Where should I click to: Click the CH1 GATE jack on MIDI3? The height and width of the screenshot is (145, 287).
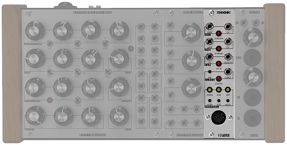click(x=209, y=26)
